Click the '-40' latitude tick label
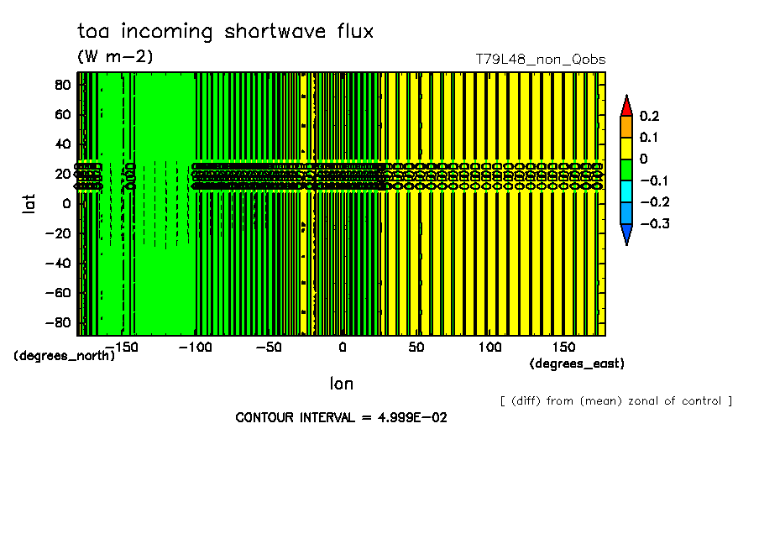The height and width of the screenshot is (549, 759). (x=59, y=263)
